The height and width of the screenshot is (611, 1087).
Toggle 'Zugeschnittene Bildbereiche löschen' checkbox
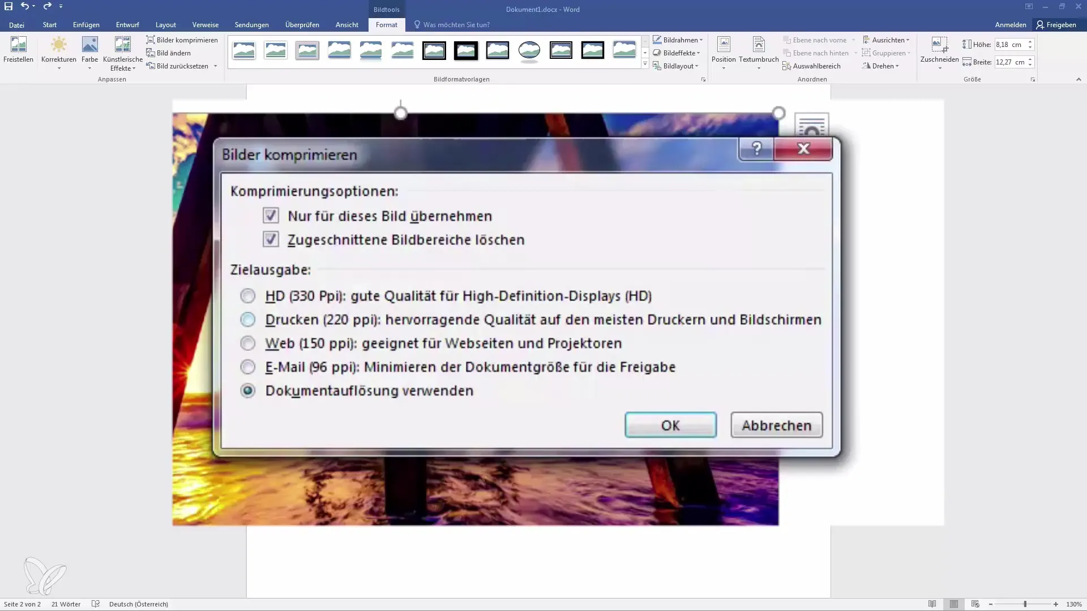coord(270,239)
